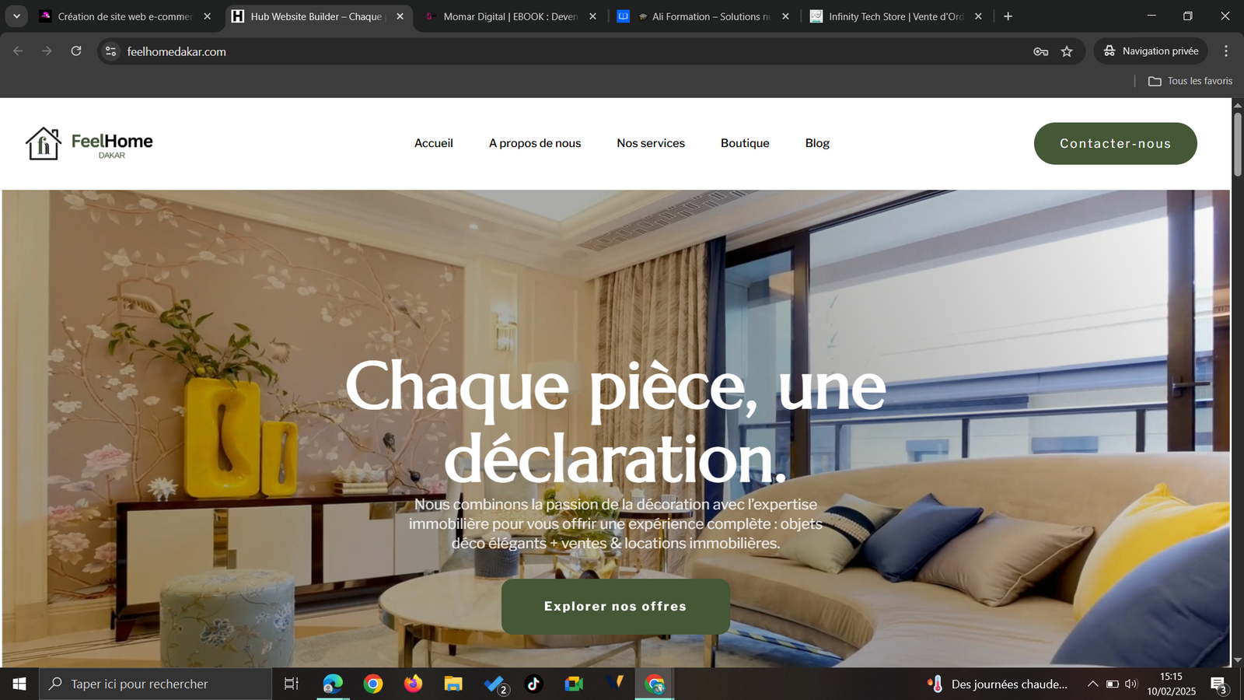View site information icon beside the URL
Viewport: 1244px width, 700px height.
pyautogui.click(x=111, y=51)
